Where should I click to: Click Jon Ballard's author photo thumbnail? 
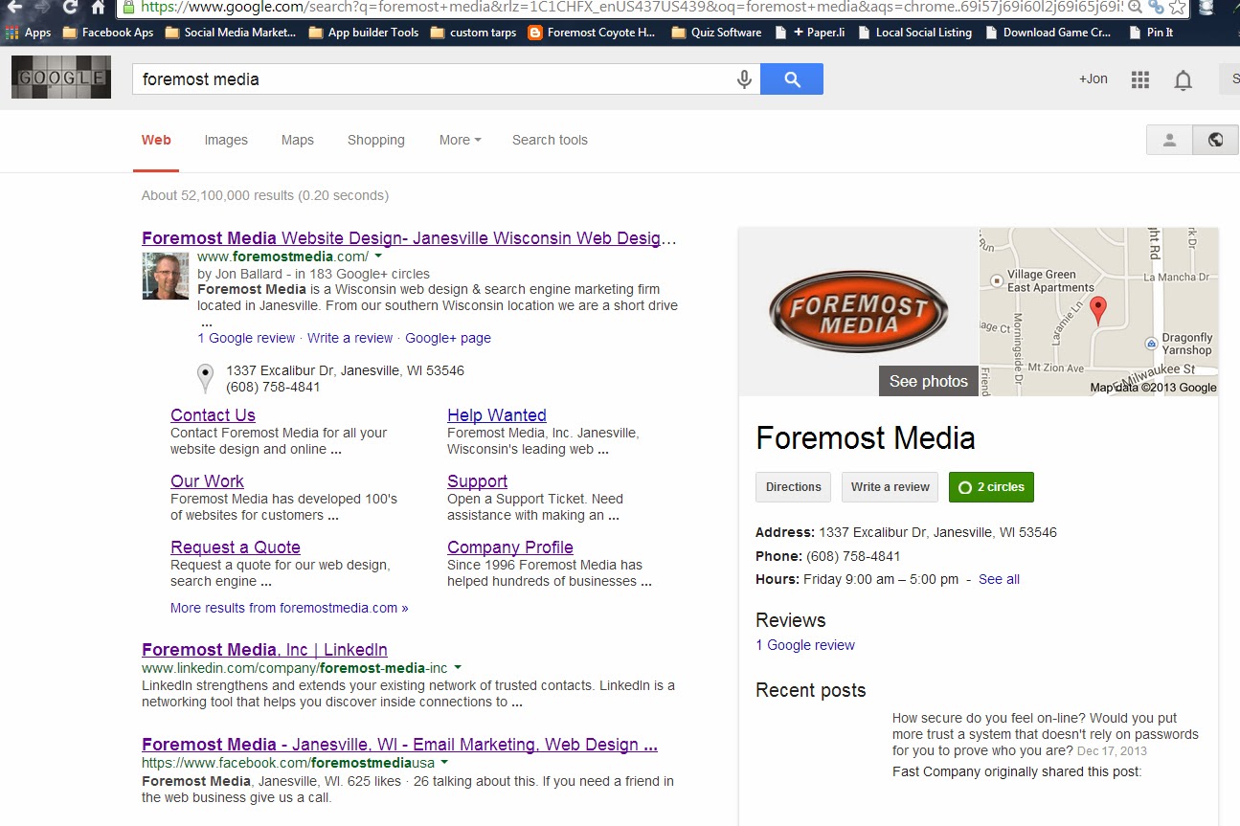(x=166, y=276)
